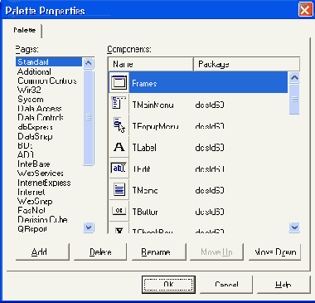Viewport: 315px width, 303px height.
Task: Click the TCheckBox icon at list bottom
Action: 119,230
